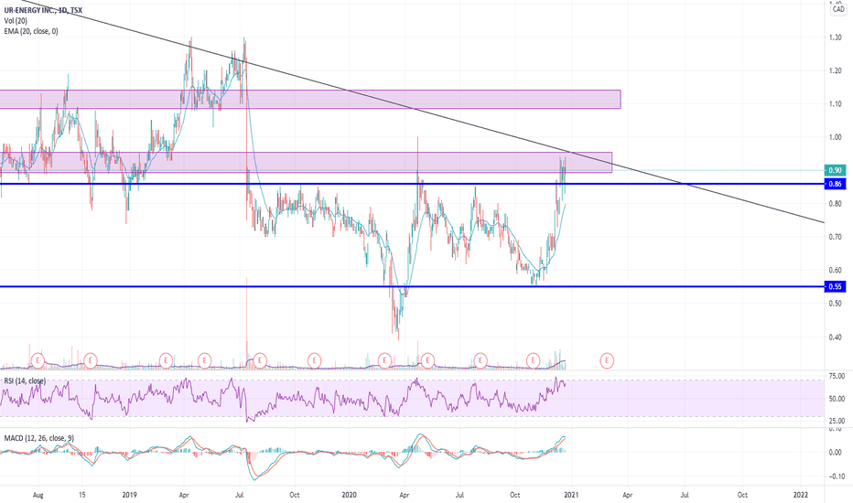Select the 0.90 current price label

point(835,170)
